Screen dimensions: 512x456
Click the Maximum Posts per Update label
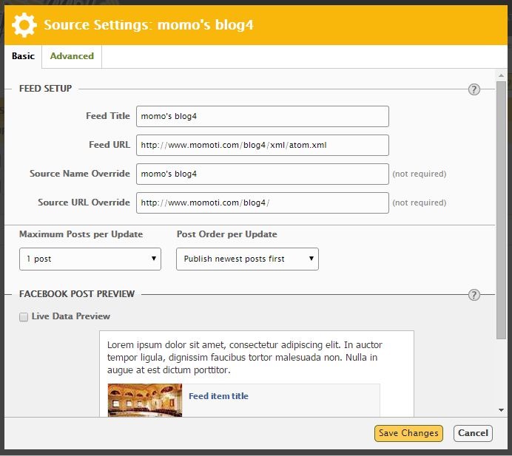(81, 234)
